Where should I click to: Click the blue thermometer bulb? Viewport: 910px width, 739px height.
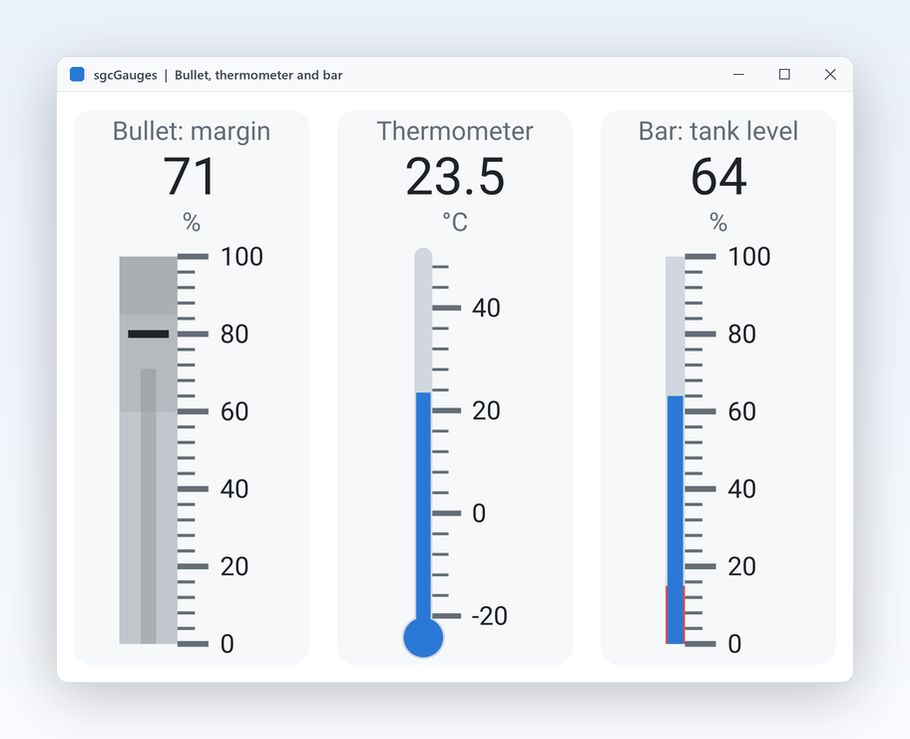[423, 637]
